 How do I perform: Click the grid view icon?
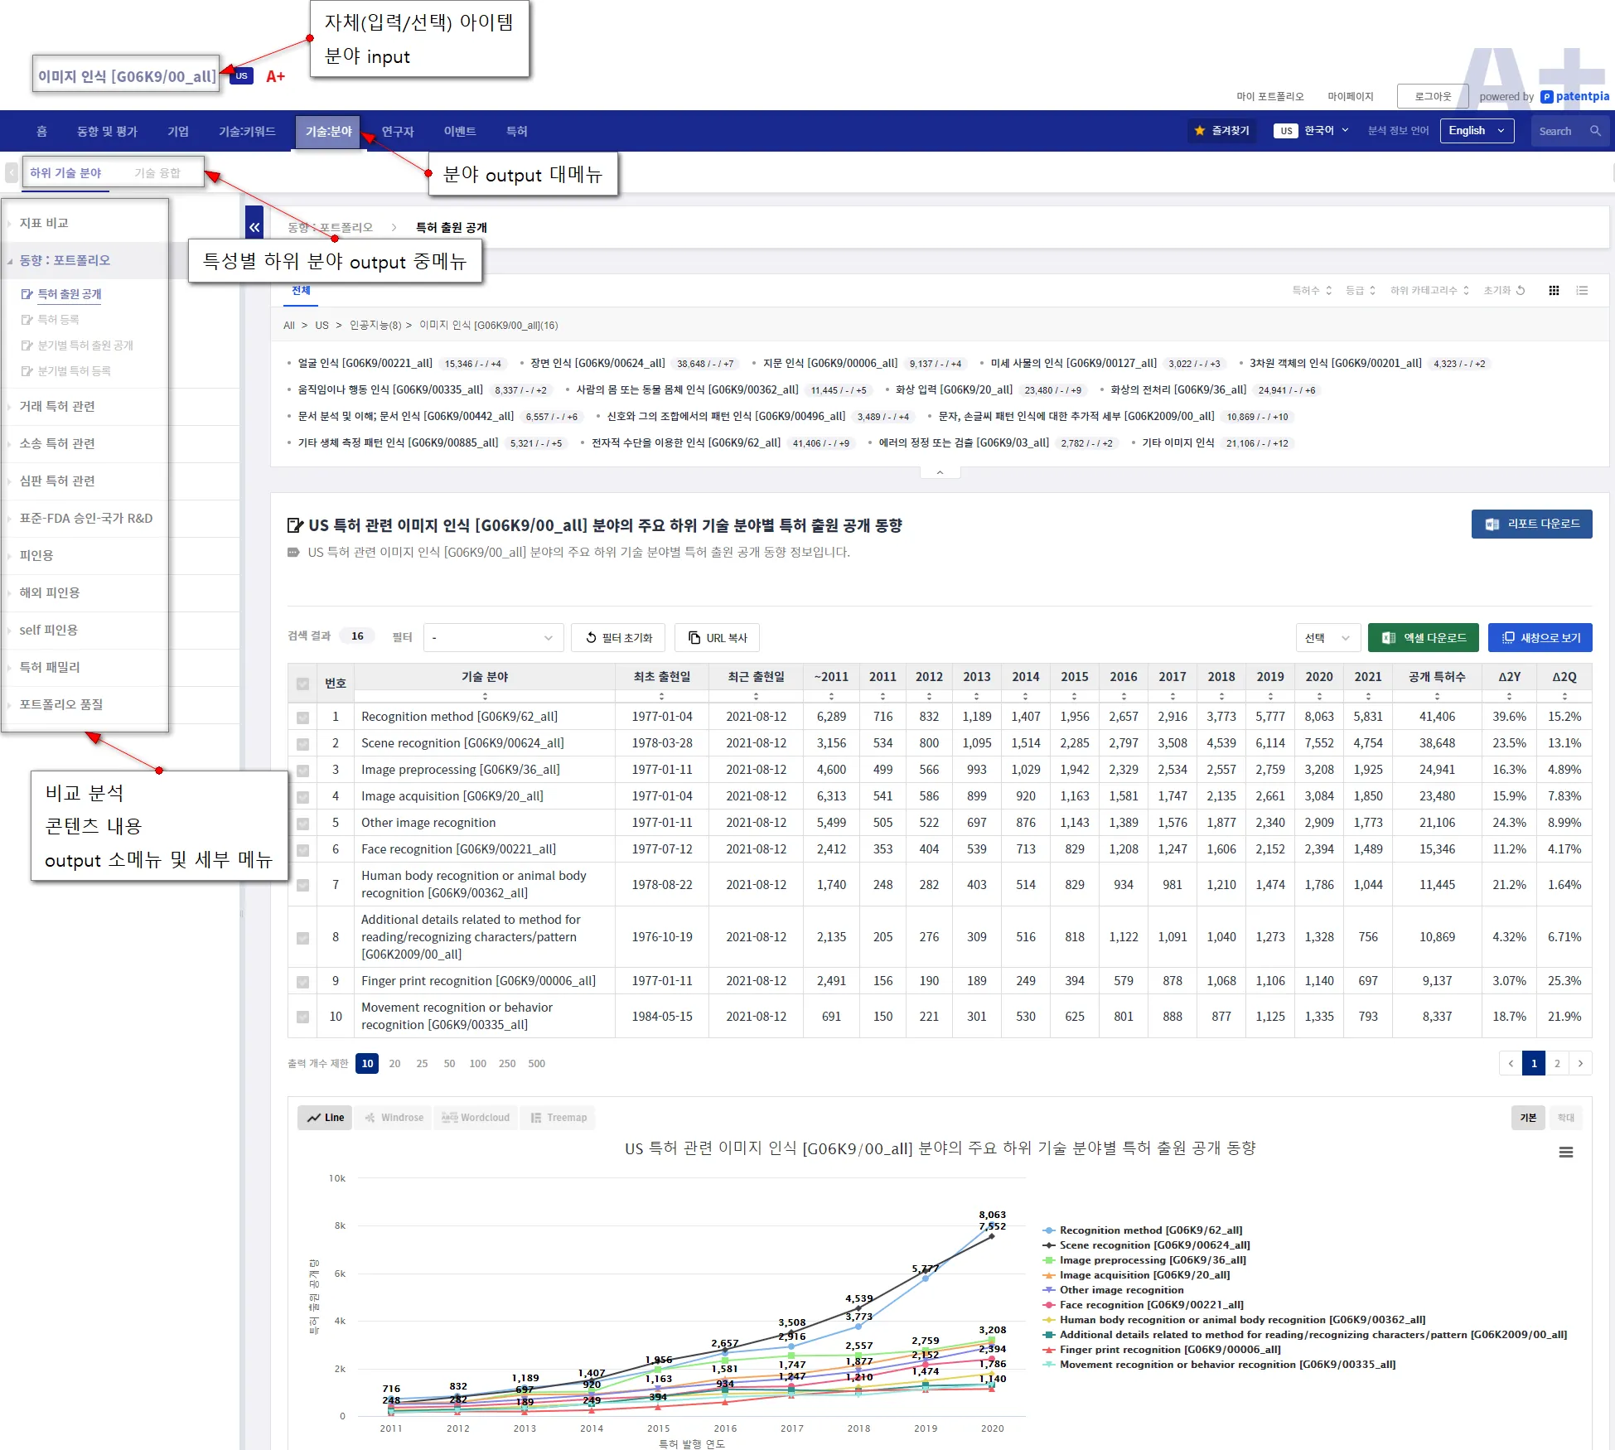tap(1554, 291)
